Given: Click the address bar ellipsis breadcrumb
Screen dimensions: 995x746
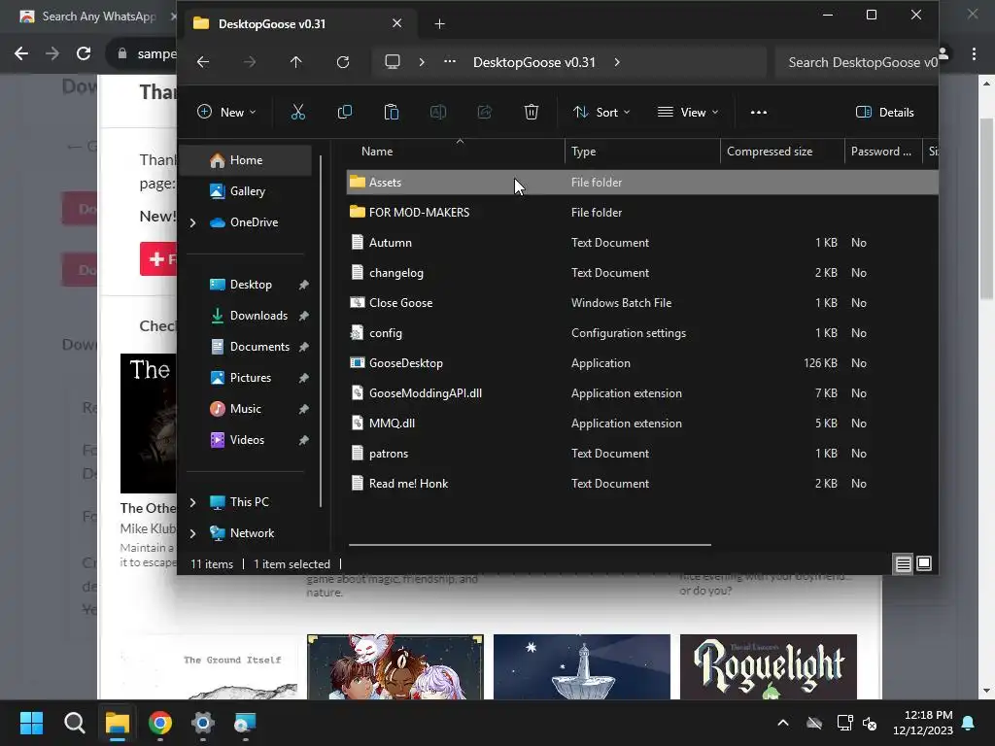Looking at the screenshot, I should [x=450, y=61].
